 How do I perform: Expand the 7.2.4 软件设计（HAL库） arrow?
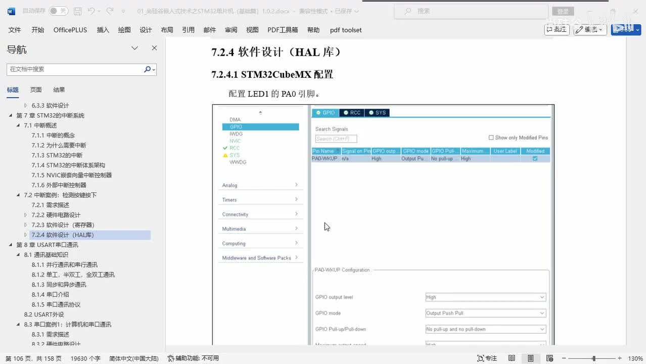pyautogui.click(x=26, y=235)
